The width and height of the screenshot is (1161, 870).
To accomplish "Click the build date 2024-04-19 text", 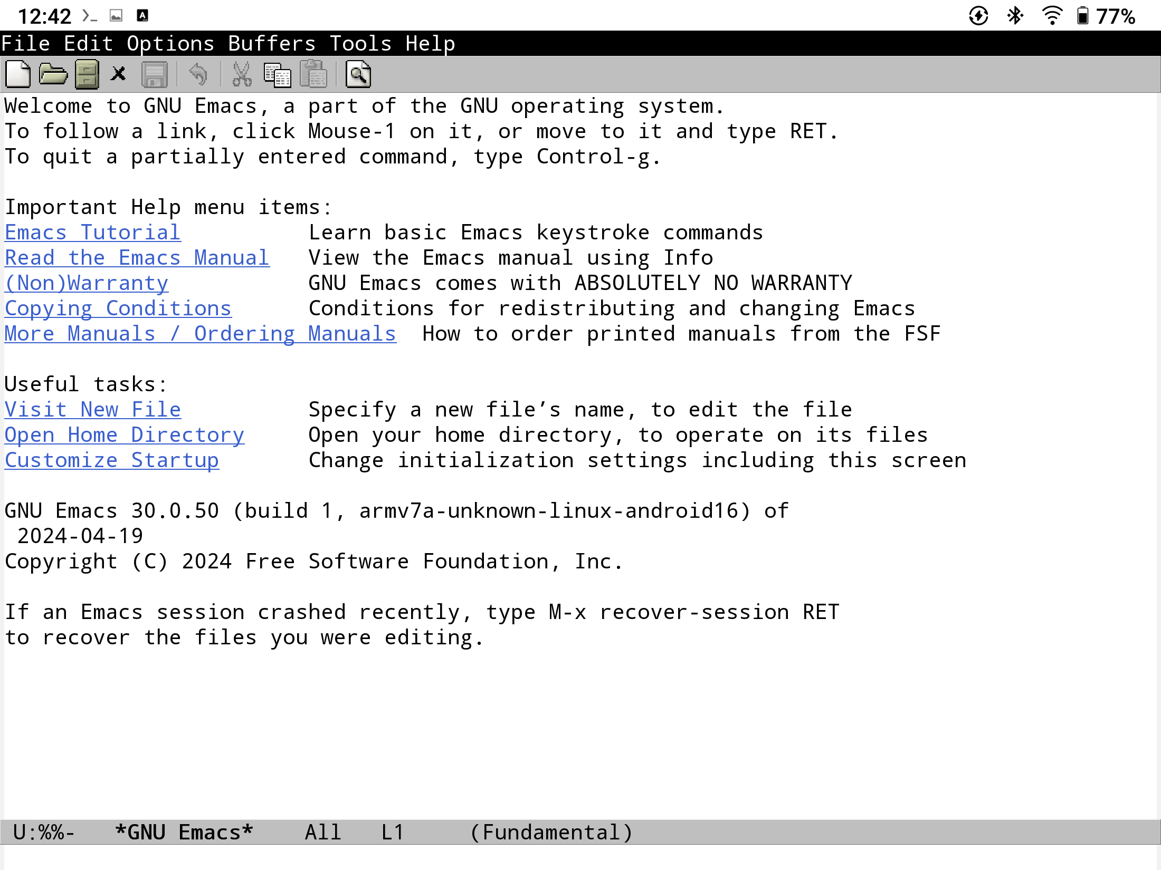I will [80, 536].
